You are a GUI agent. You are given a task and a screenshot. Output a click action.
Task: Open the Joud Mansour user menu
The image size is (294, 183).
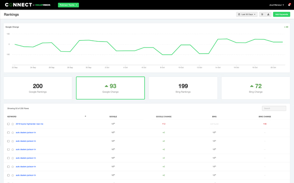(x=277, y=5)
